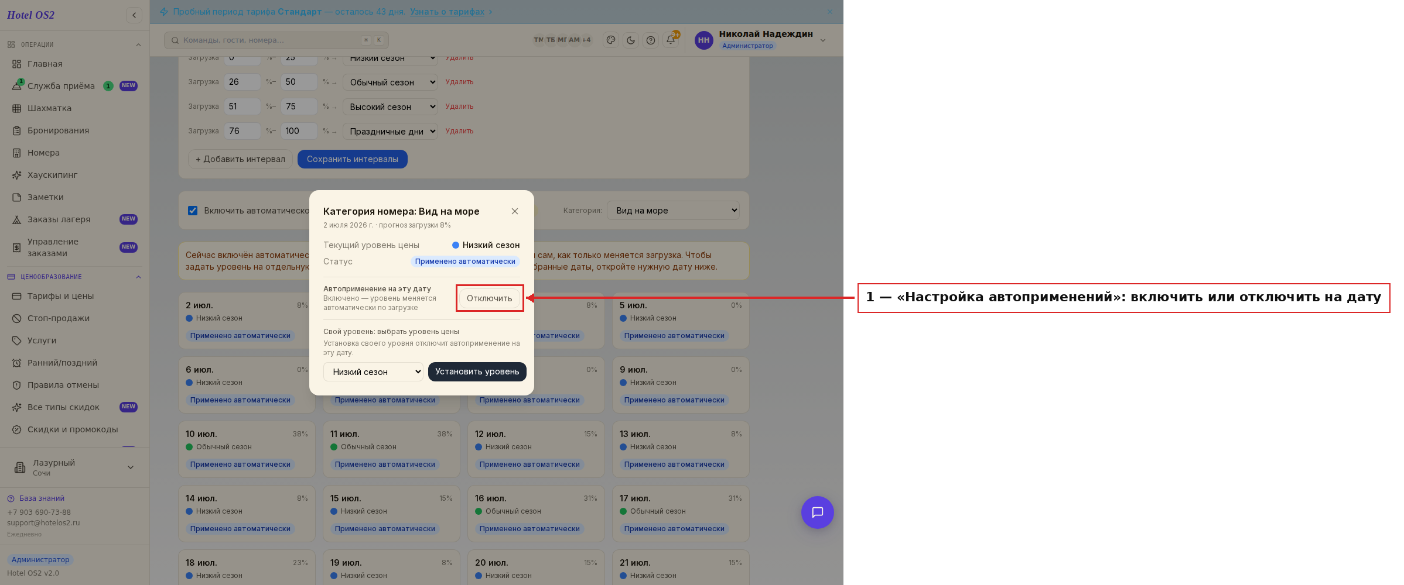Collapse the sidebar with the chevron button
The height and width of the screenshot is (585, 1404).
point(134,15)
